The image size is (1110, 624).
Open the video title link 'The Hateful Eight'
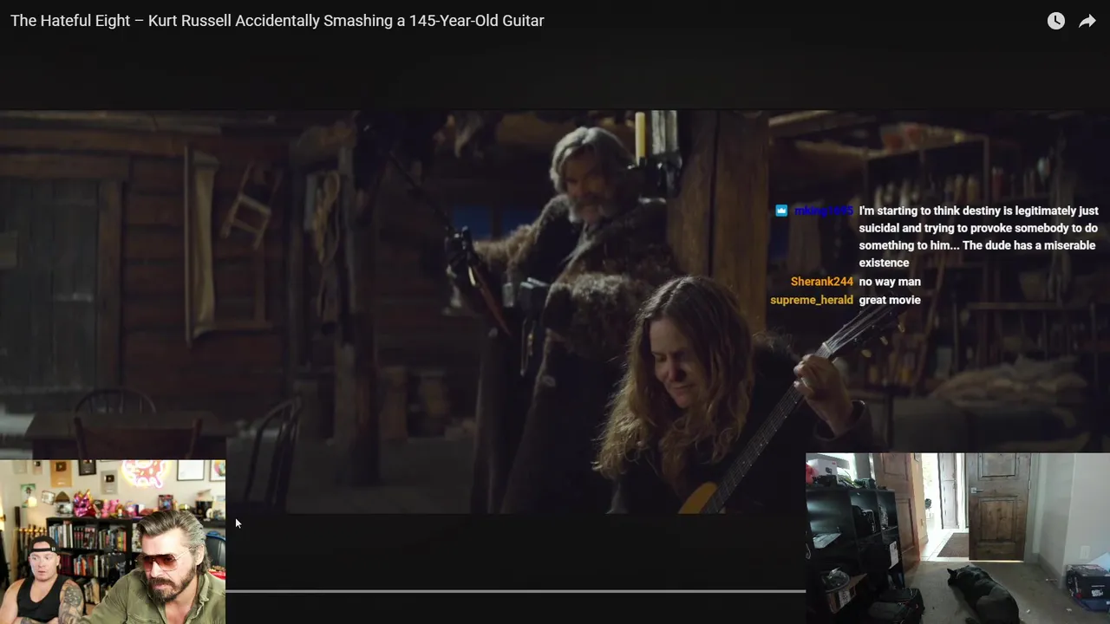point(277,21)
